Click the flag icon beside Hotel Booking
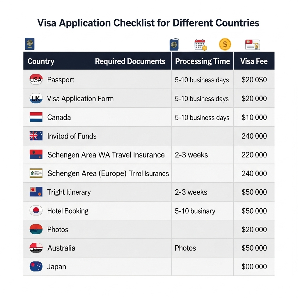Image resolution: width=298 pixels, height=298 pixels. [36, 211]
